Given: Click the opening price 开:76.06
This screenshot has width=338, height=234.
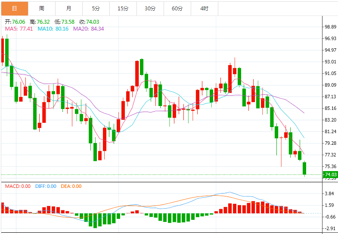Looking at the screenshot, I should click(x=15, y=22).
